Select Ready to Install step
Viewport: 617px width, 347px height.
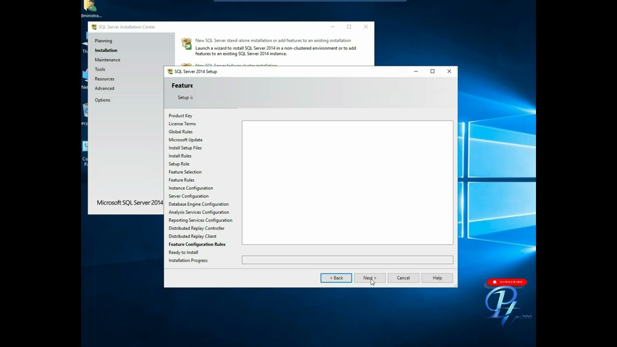pos(183,253)
